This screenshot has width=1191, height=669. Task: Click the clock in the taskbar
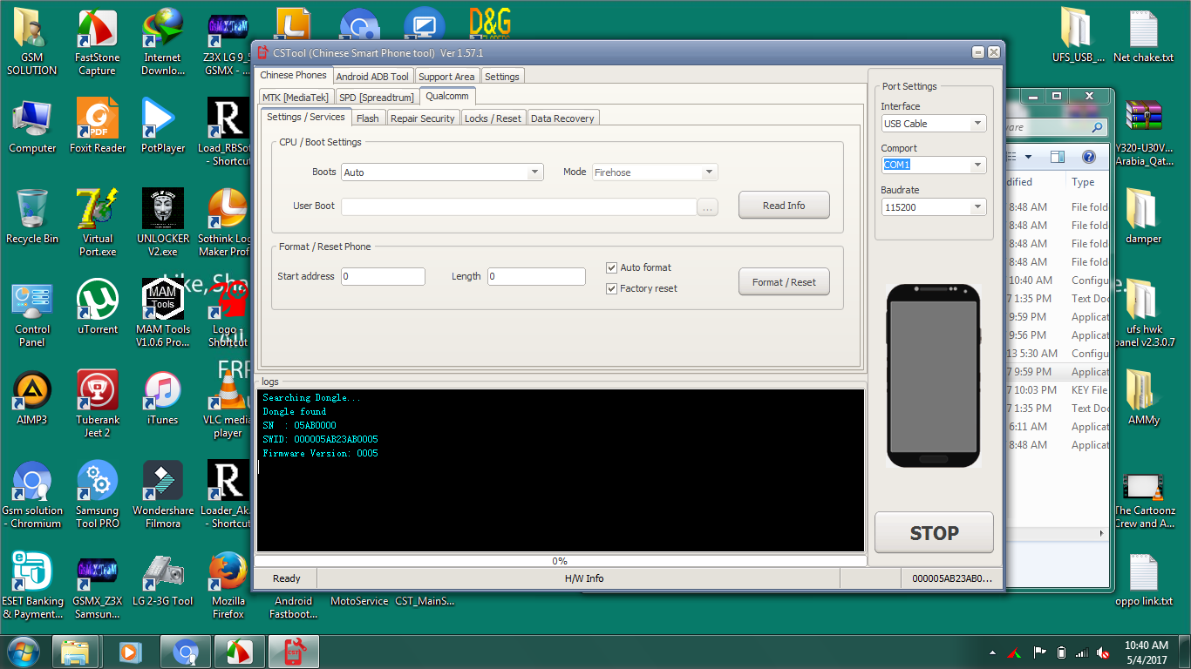[1146, 652]
